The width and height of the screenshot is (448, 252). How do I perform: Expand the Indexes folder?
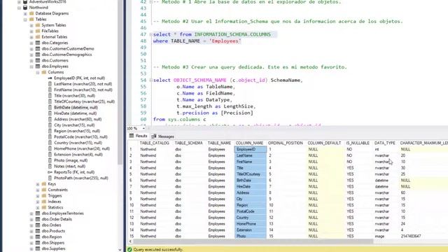pyautogui.click(x=37, y=202)
